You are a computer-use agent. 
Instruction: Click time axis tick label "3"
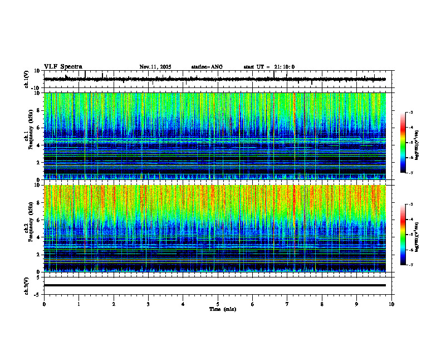pyautogui.click(x=148, y=304)
